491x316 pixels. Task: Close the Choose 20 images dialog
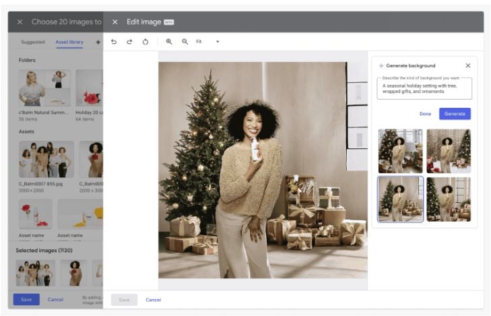(20, 22)
